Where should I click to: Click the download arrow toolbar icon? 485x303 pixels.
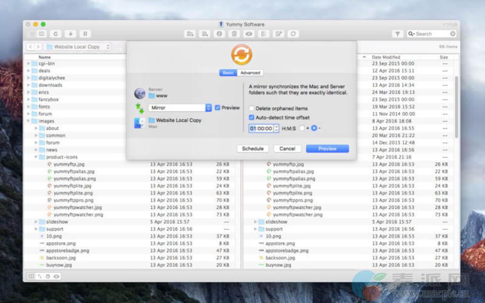pyautogui.click(x=71, y=34)
